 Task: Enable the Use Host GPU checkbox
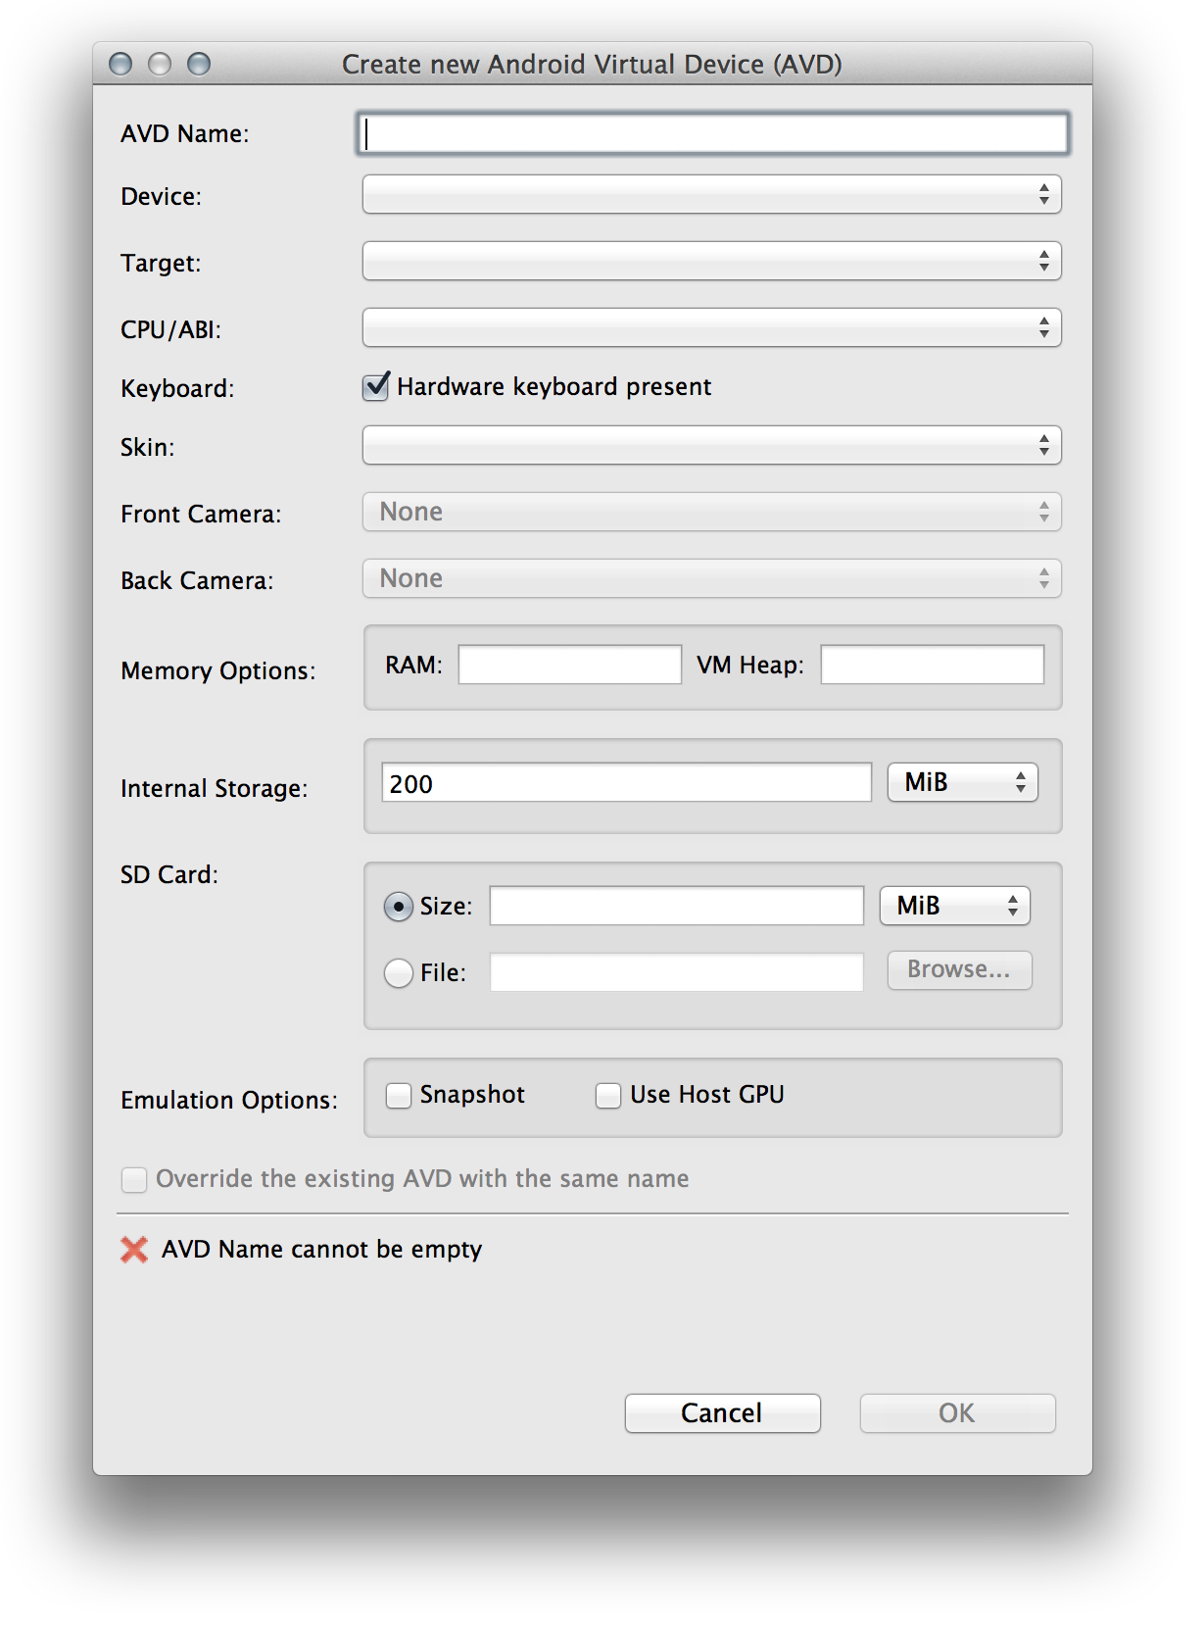coord(608,1096)
